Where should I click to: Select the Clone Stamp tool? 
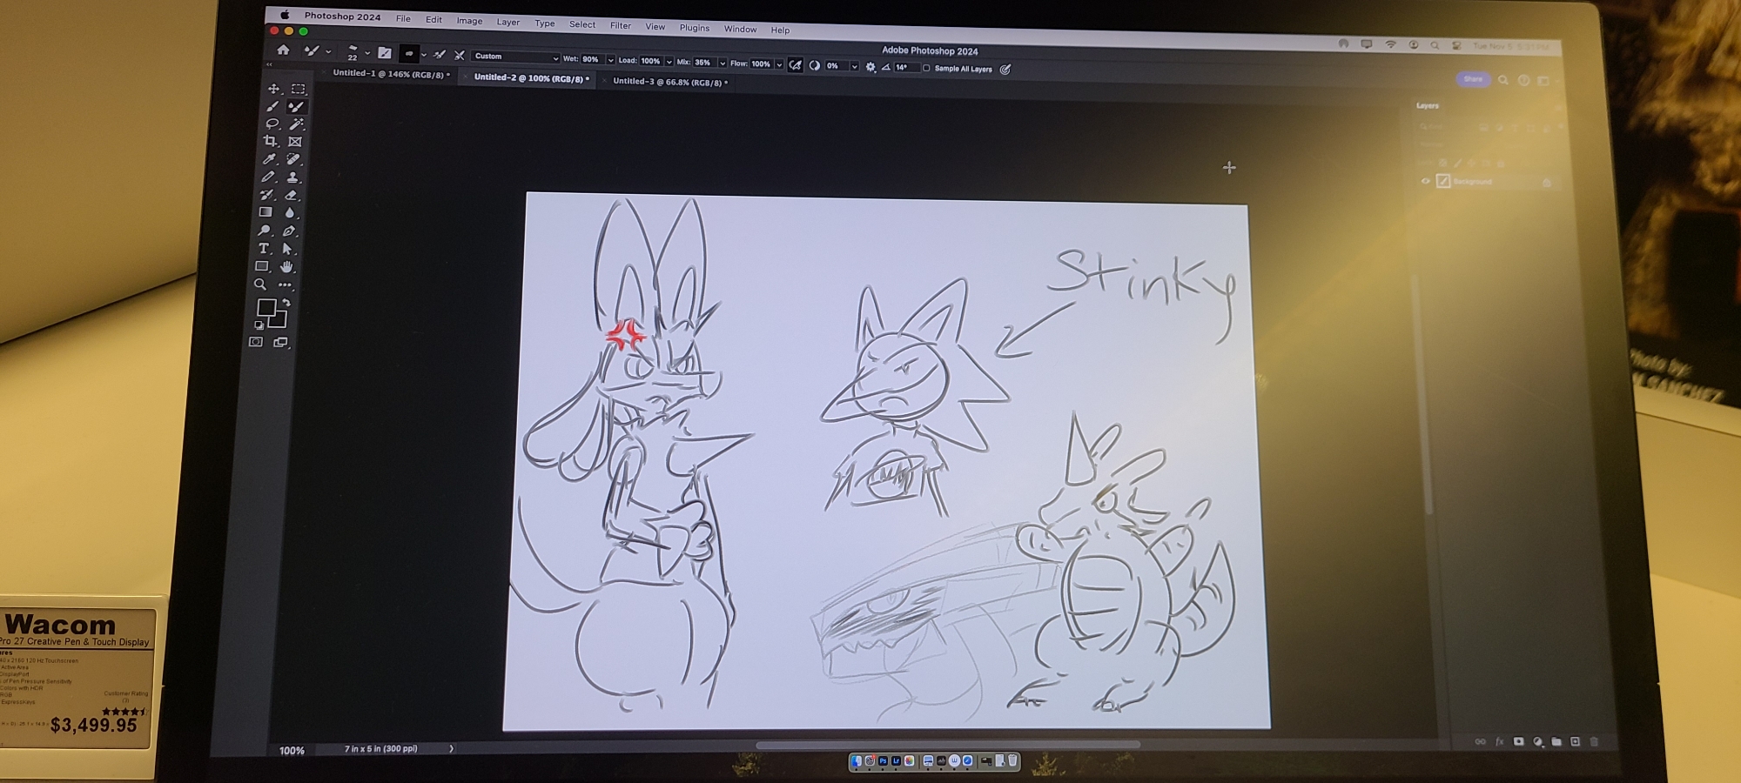pos(292,177)
